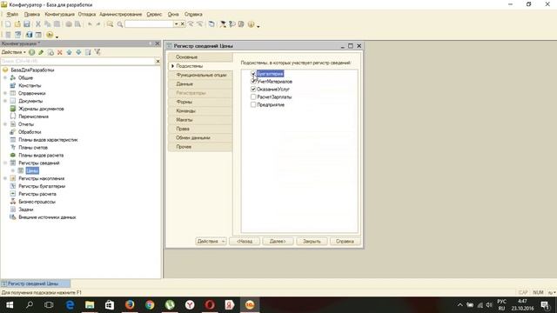Image resolution: width=557 pixels, height=313 pixels.
Task: Click the Регистр сведений Цены window tab at bottom
Action: pyautogui.click(x=35, y=283)
